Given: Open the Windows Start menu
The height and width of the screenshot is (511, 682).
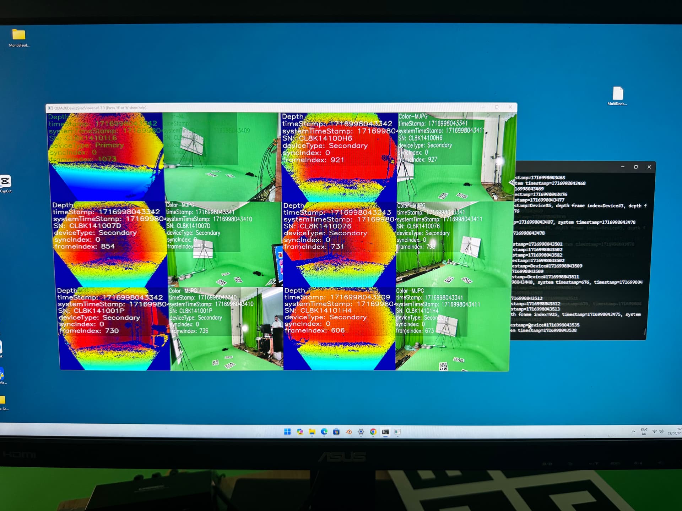Looking at the screenshot, I should (x=287, y=432).
